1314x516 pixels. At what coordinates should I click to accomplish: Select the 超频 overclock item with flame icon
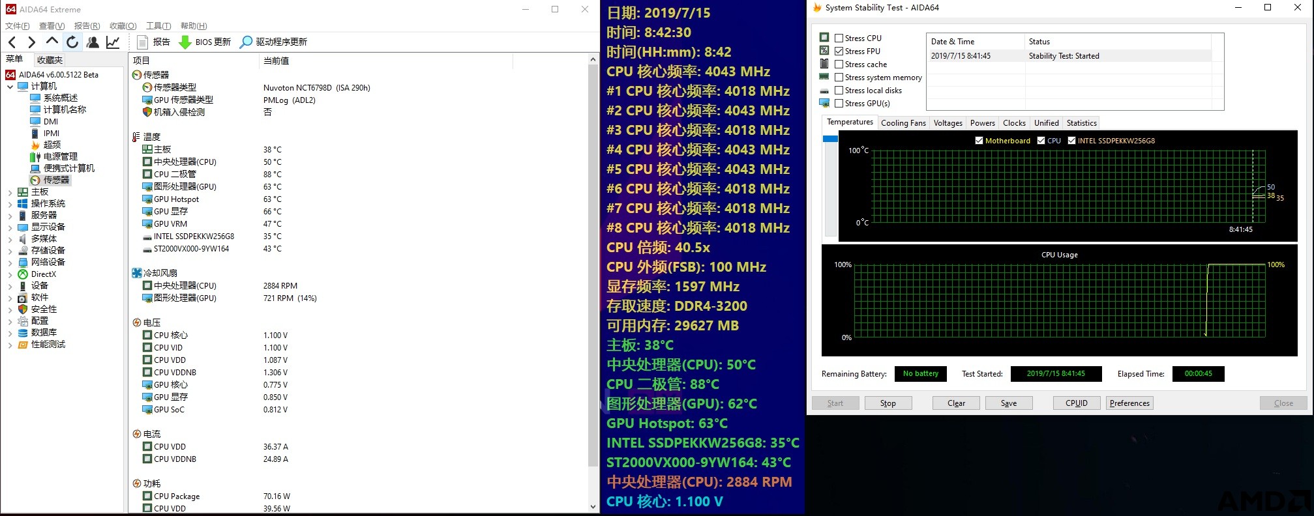point(46,145)
